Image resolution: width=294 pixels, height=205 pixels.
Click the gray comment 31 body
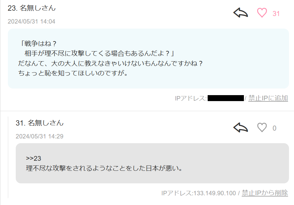[x=152, y=163]
